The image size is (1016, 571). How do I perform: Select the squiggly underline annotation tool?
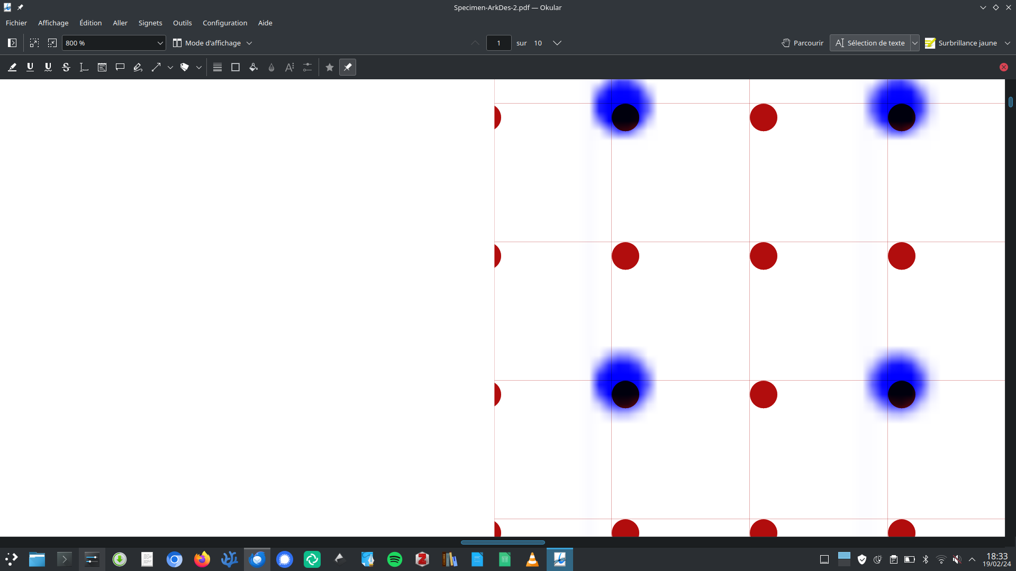48,67
